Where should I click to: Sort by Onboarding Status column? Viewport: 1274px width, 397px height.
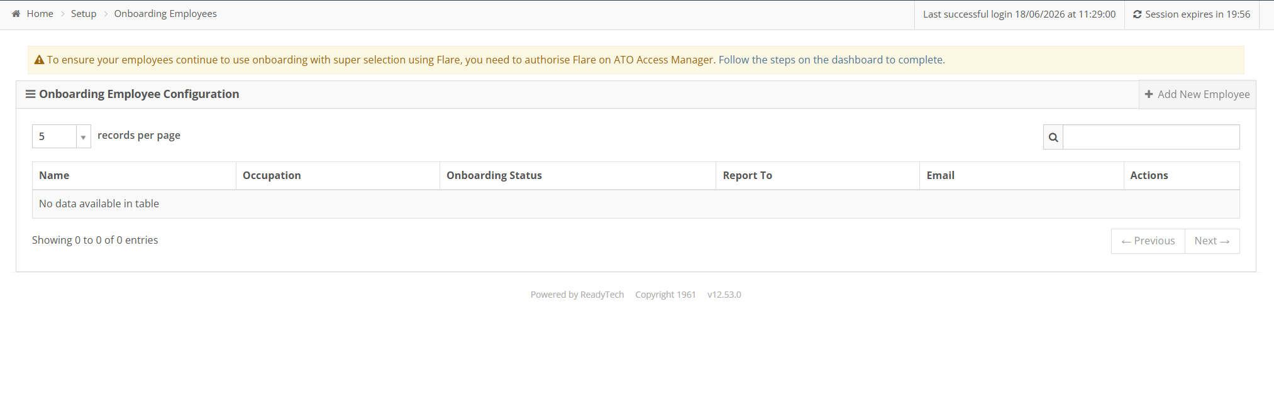[x=578, y=176]
